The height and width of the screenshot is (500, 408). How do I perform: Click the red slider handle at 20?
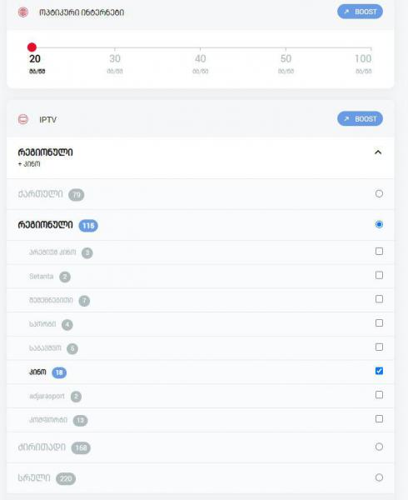click(x=32, y=47)
